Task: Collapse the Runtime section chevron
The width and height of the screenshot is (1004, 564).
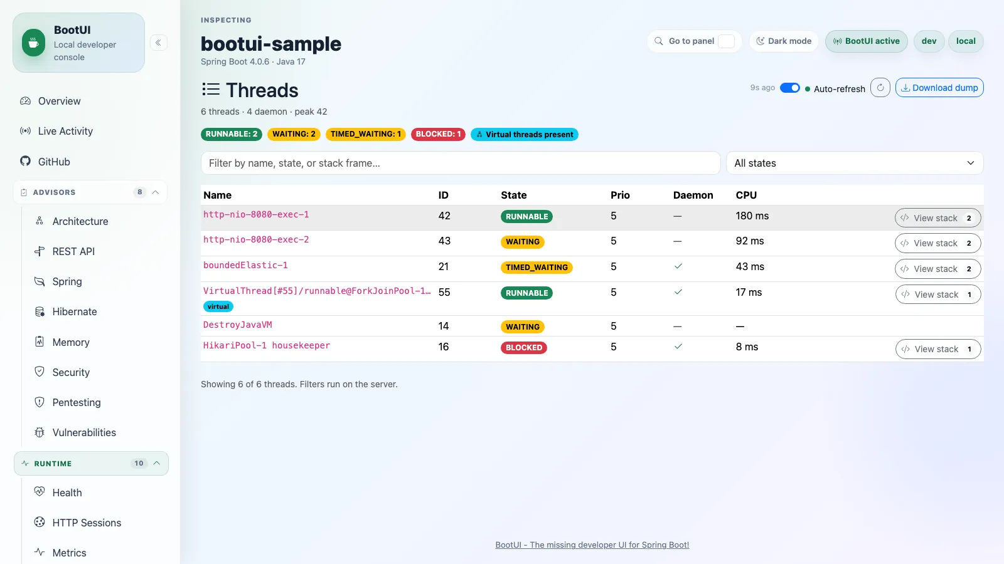Action: click(x=157, y=464)
